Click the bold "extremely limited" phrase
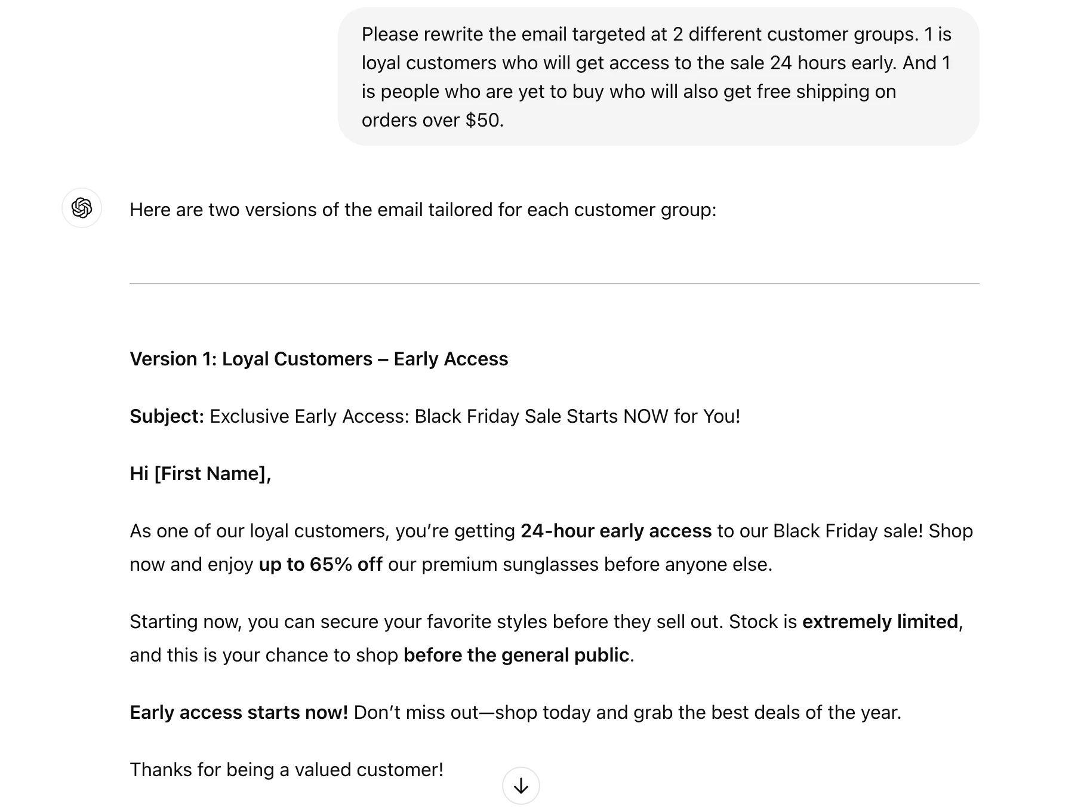 coord(880,622)
